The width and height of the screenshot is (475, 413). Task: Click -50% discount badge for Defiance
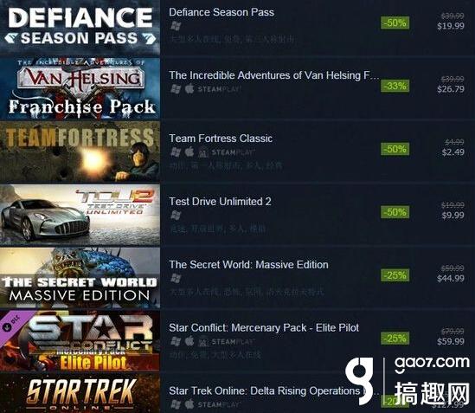(x=395, y=23)
